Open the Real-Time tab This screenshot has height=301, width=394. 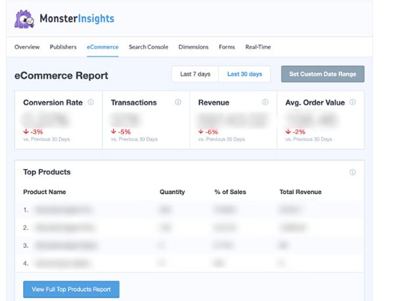pos(258,47)
